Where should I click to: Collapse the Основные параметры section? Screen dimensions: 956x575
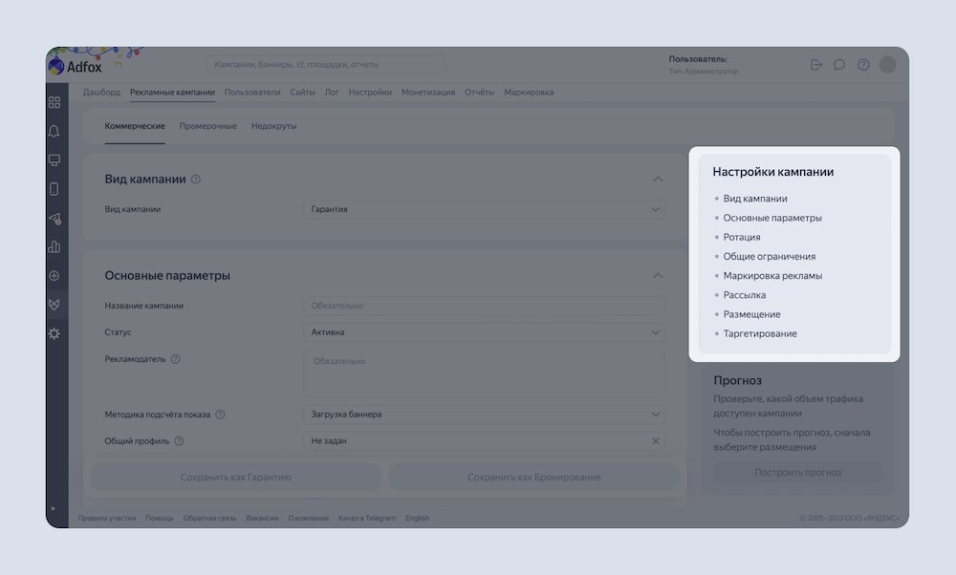point(657,276)
